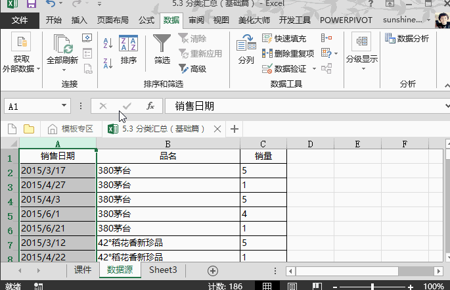The width and height of the screenshot is (450, 290).
Task: Expand the What-If Analysis dropdown arrow
Action: pyautogui.click(x=336, y=53)
